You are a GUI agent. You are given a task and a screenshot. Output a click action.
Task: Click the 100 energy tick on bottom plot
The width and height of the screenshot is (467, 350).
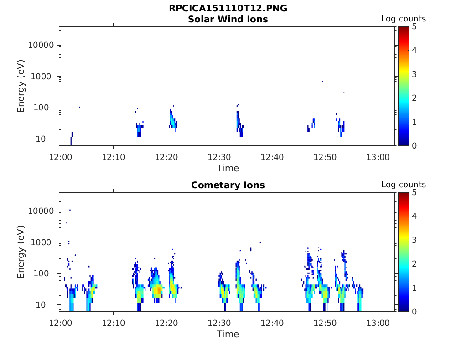click(41, 273)
